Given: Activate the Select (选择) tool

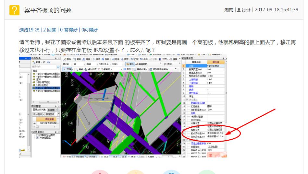Looking at the screenshot, I should point(67,69).
